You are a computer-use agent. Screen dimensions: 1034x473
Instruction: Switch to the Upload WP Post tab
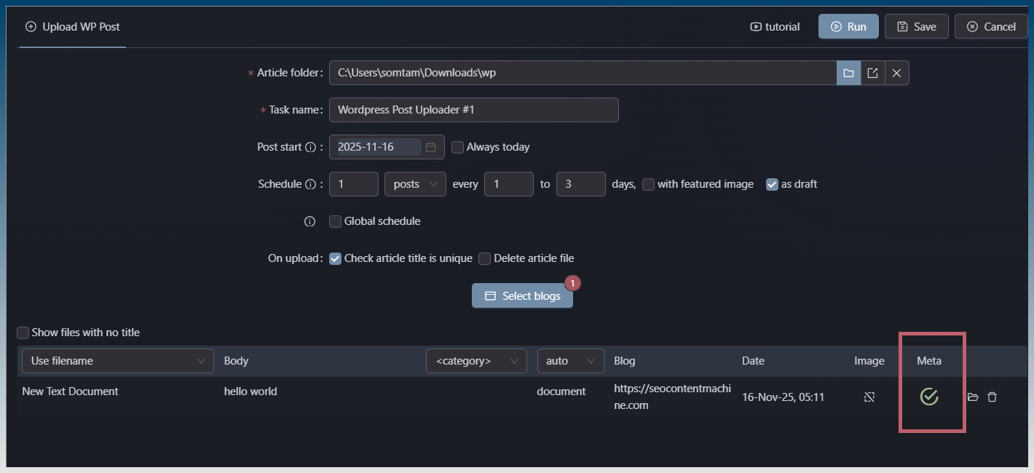(73, 27)
